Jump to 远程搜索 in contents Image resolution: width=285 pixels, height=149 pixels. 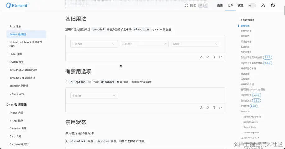point(245,79)
